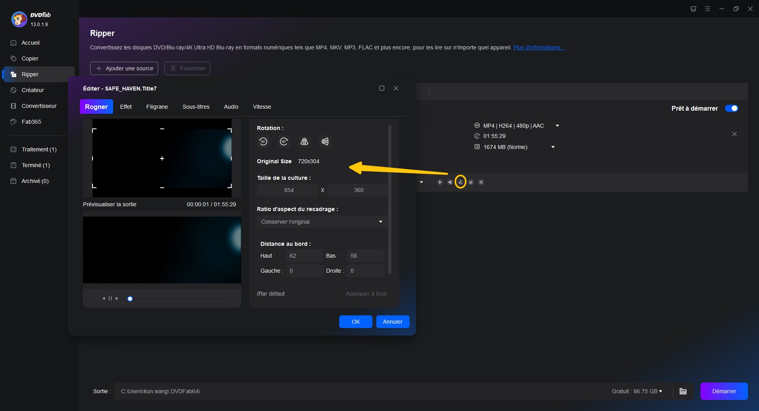This screenshot has width=759, height=411.
Task: Rotate video 90° counterclockwise
Action: pos(263,141)
